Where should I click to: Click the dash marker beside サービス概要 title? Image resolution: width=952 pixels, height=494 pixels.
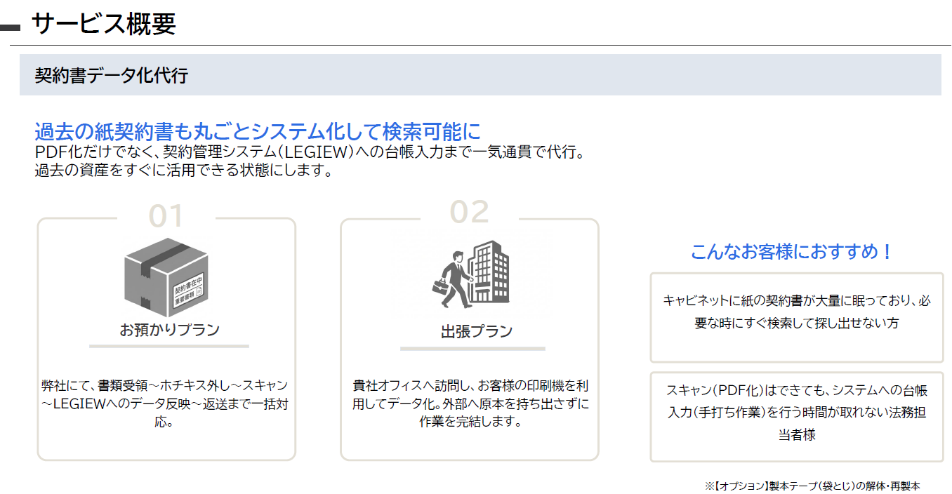tap(11, 28)
